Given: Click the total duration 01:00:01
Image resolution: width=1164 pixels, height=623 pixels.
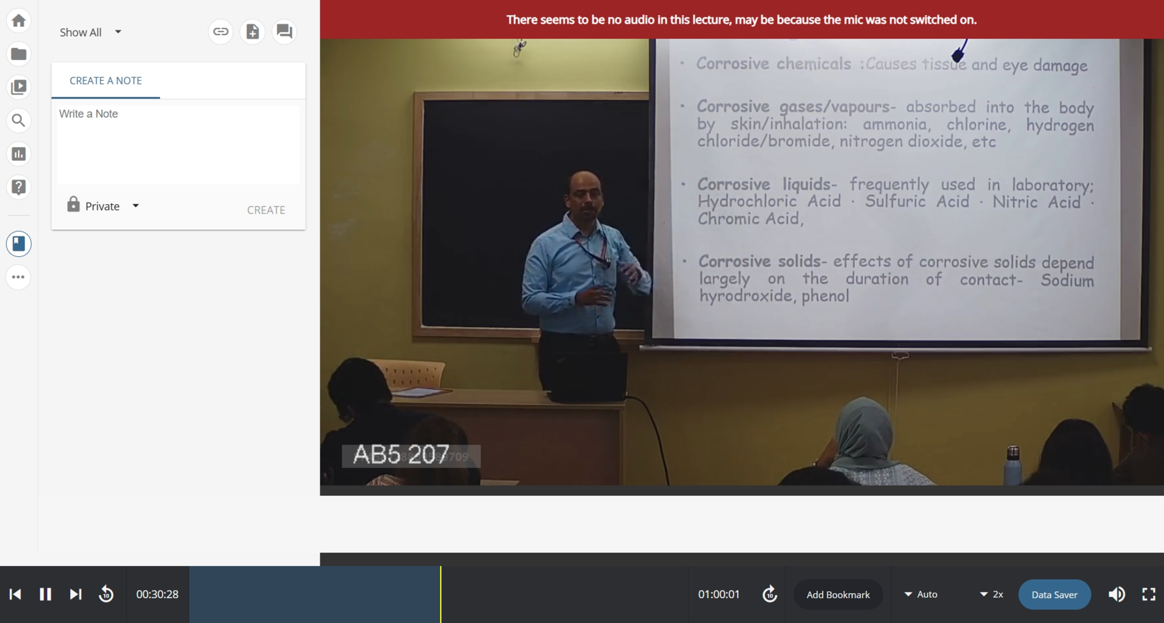Looking at the screenshot, I should 719,594.
